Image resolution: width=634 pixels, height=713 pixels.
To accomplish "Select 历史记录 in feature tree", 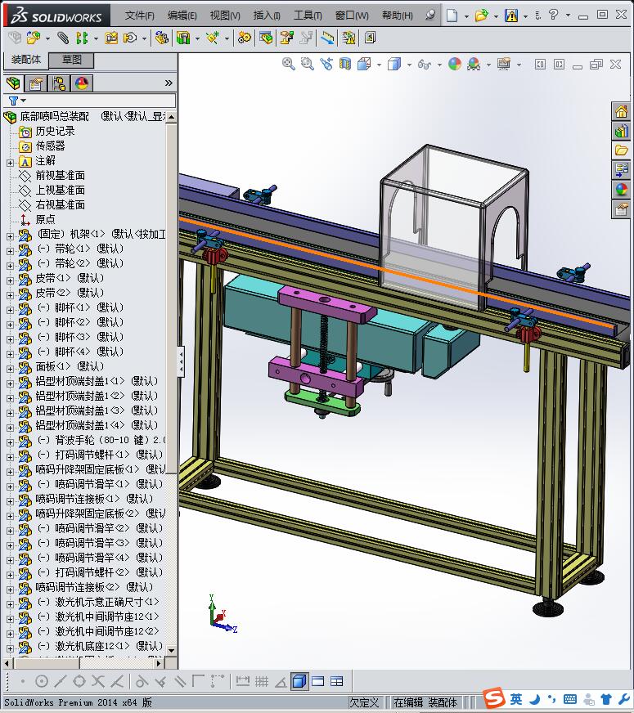I will pos(55,131).
